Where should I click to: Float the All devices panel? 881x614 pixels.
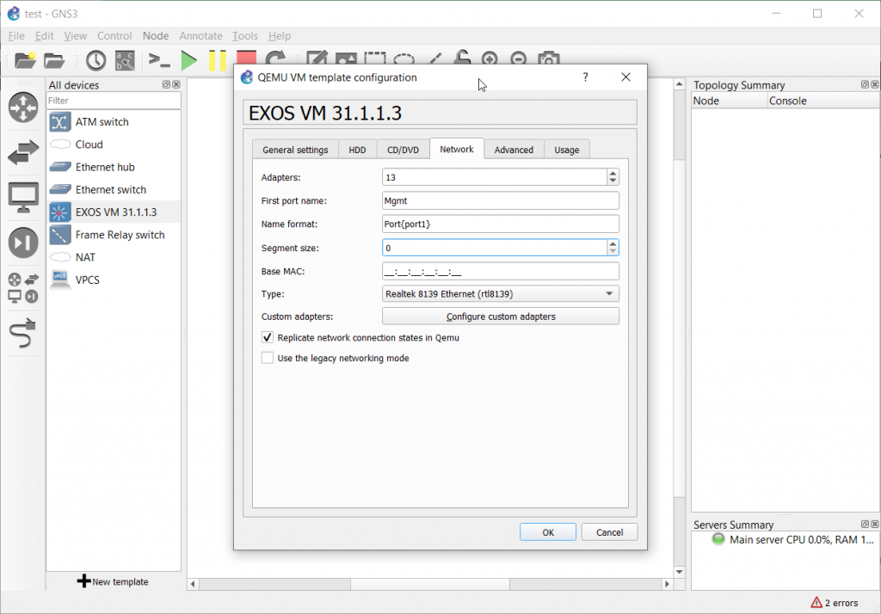[166, 84]
